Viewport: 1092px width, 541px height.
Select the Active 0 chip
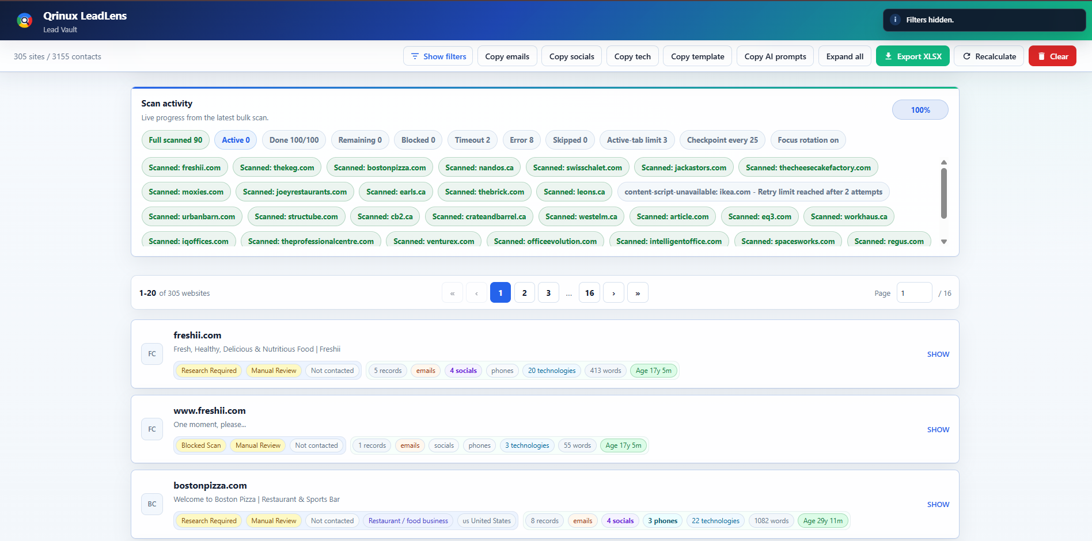(236, 140)
